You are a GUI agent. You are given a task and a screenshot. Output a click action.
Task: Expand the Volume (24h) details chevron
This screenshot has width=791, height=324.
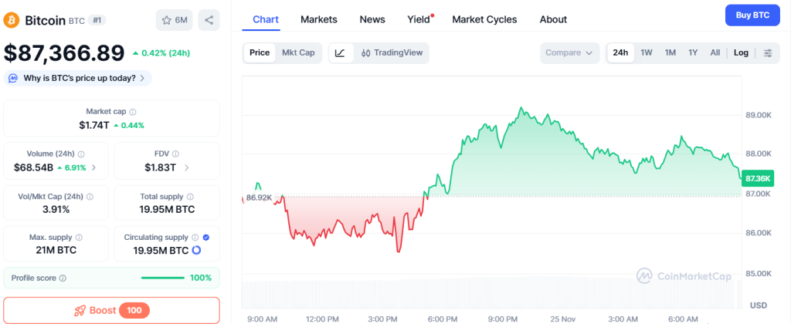coord(94,167)
